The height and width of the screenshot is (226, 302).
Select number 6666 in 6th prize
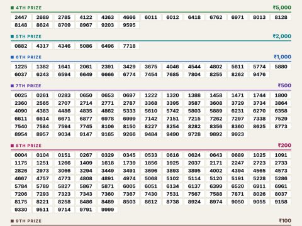108,75
